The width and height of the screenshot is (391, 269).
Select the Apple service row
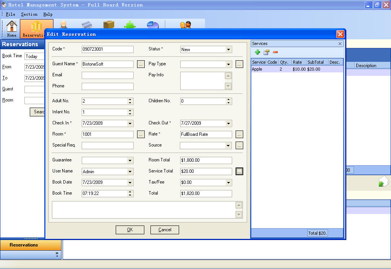(x=257, y=69)
